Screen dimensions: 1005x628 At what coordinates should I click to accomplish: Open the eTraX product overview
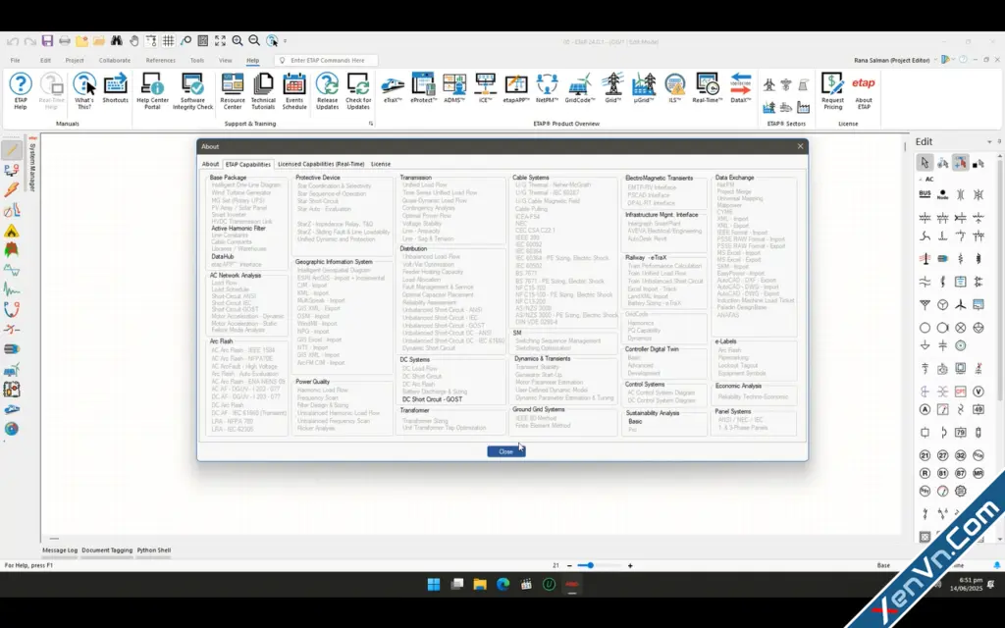coord(393,87)
